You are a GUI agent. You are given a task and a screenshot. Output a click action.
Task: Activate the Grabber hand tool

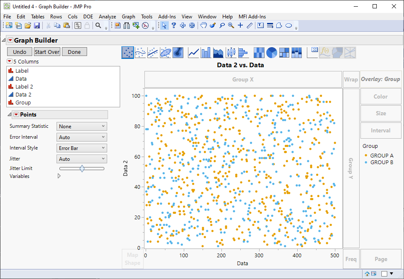click(x=203, y=25)
